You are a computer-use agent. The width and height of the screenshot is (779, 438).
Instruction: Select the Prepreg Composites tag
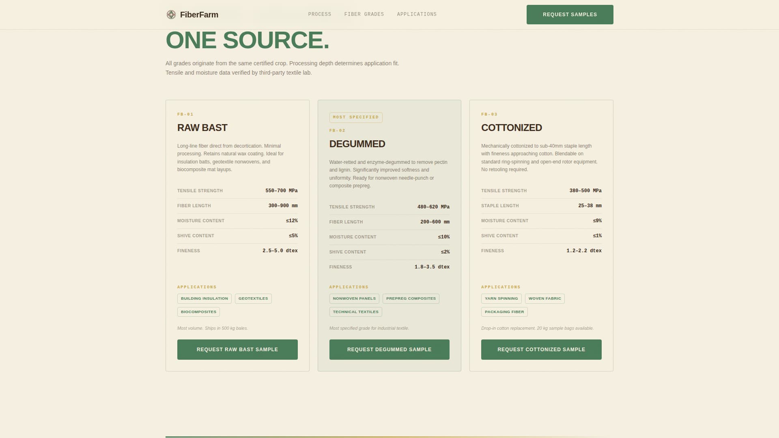point(411,298)
